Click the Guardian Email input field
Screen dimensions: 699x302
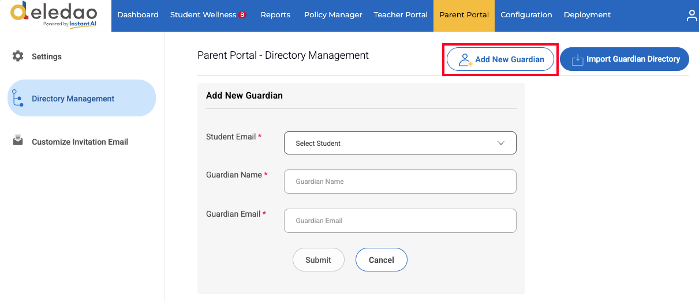tap(400, 221)
